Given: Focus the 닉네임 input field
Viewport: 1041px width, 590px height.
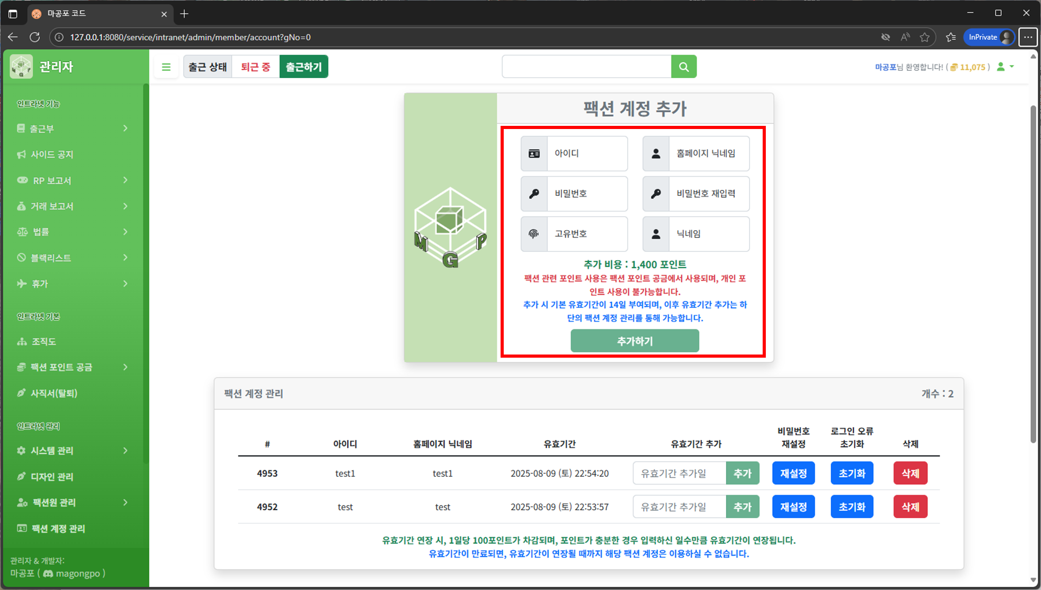Looking at the screenshot, I should point(709,234).
